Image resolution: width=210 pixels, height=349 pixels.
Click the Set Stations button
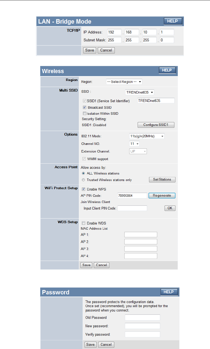[162, 180]
